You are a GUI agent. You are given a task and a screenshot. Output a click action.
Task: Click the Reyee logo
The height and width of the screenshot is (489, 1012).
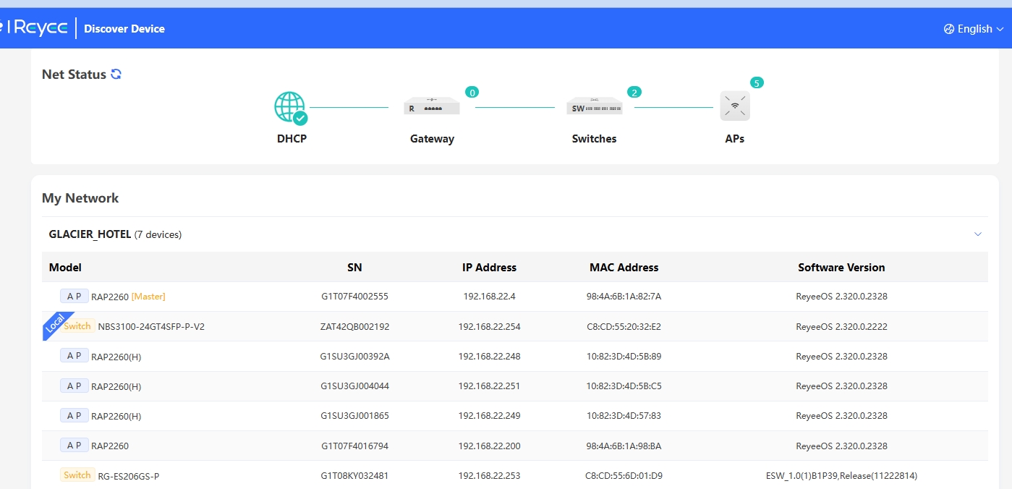coord(34,28)
